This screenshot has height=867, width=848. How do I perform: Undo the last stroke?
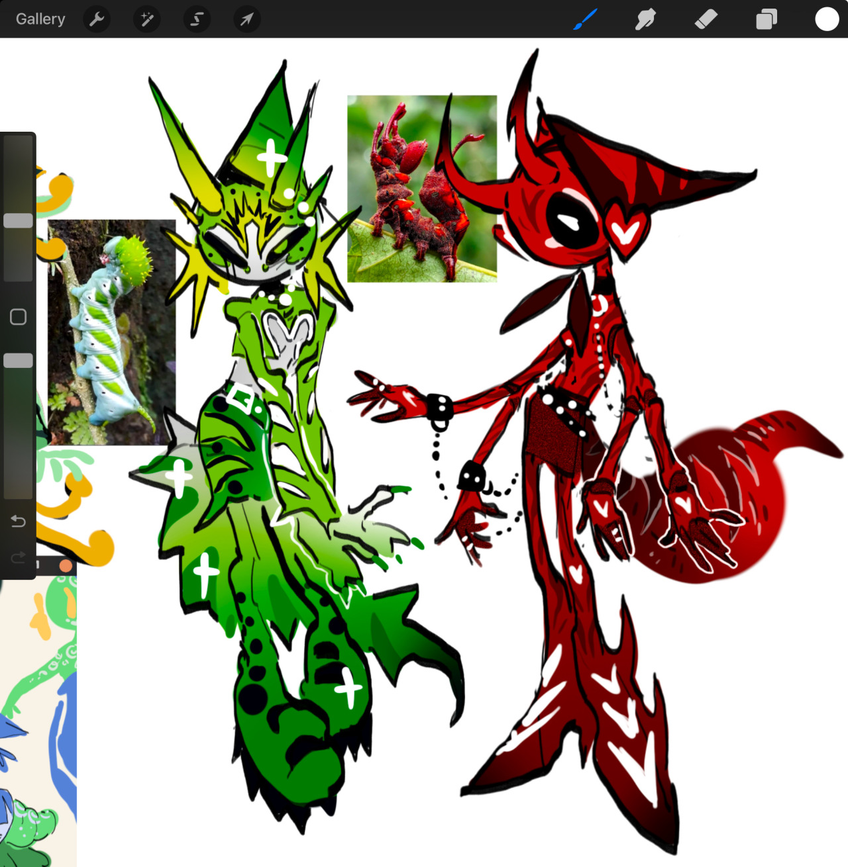[x=18, y=522]
